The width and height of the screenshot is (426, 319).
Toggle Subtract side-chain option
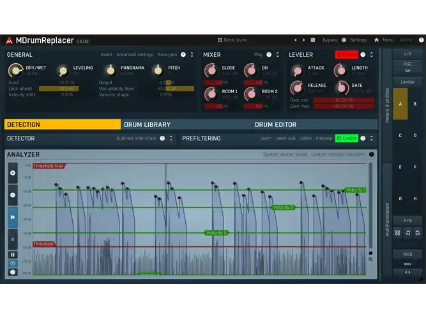tap(136, 138)
